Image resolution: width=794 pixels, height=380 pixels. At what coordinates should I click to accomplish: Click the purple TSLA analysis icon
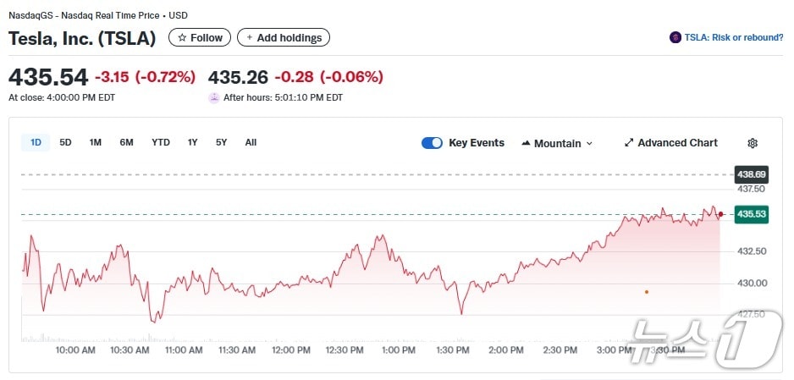(x=675, y=37)
